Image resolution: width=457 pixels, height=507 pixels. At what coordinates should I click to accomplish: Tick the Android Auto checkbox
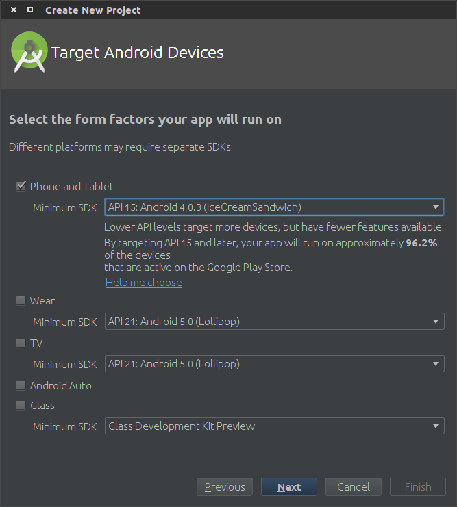pos(21,385)
